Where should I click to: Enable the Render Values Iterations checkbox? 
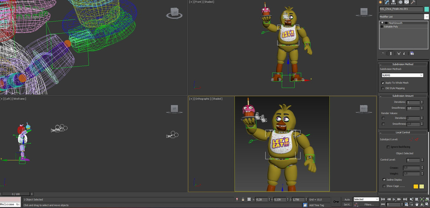[x=383, y=118]
